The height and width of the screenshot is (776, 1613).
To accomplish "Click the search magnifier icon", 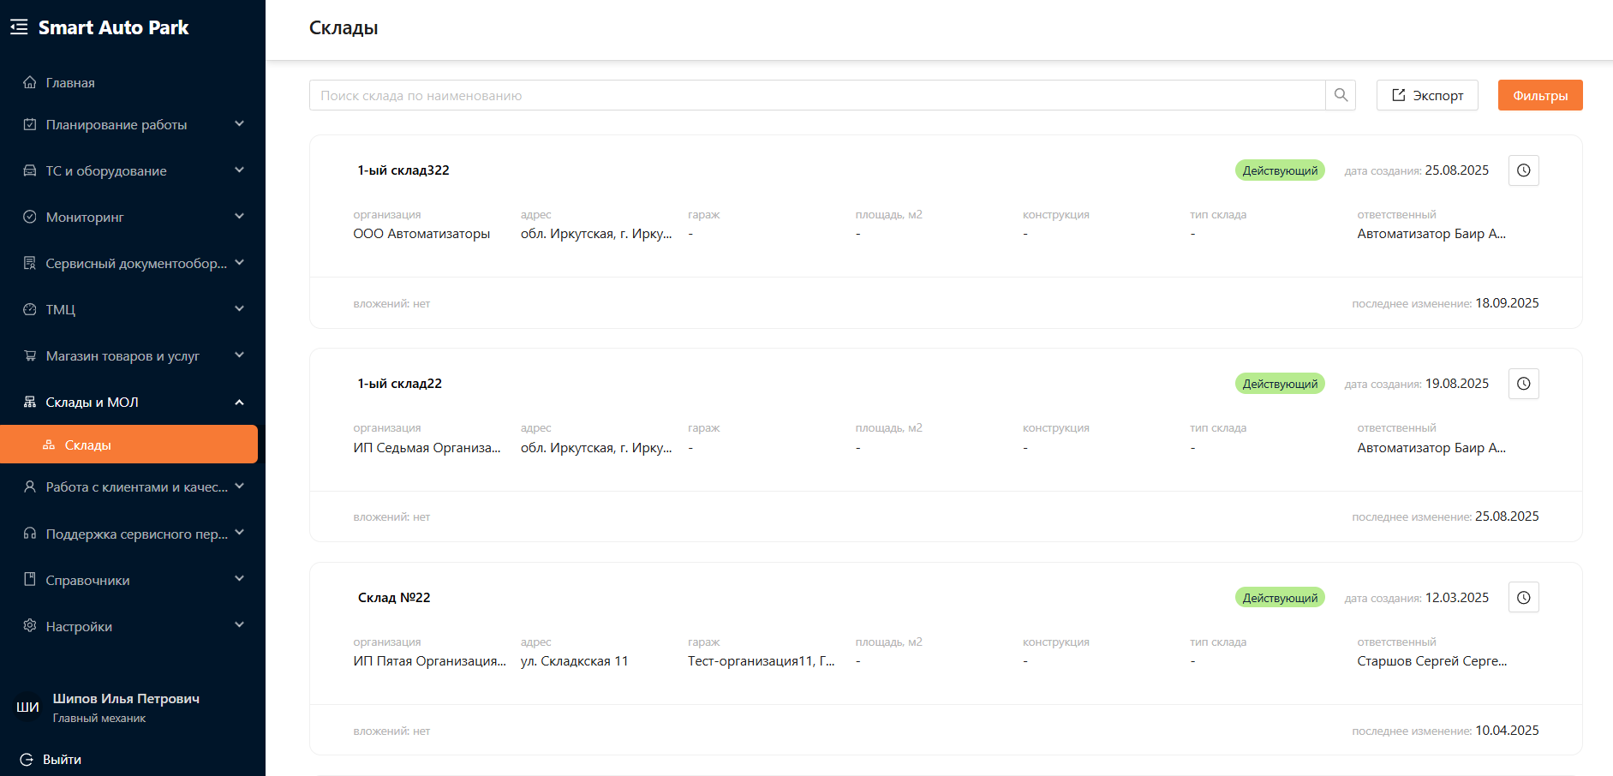I will click(x=1341, y=95).
